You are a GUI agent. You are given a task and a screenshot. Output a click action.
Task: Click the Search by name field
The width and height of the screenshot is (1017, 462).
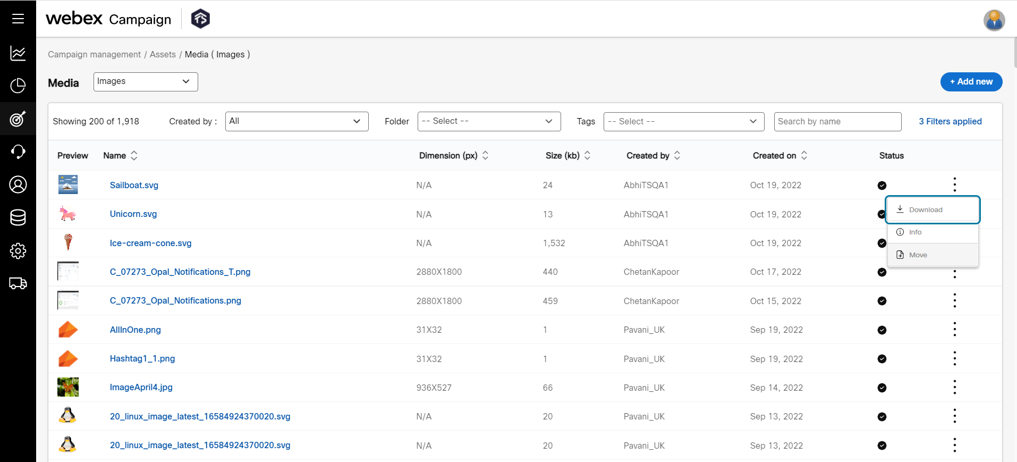(837, 121)
